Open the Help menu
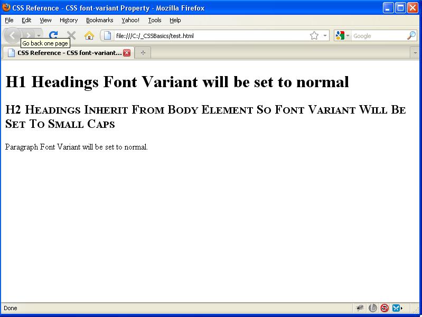Image resolution: width=422 pixels, height=317 pixels. (x=175, y=20)
